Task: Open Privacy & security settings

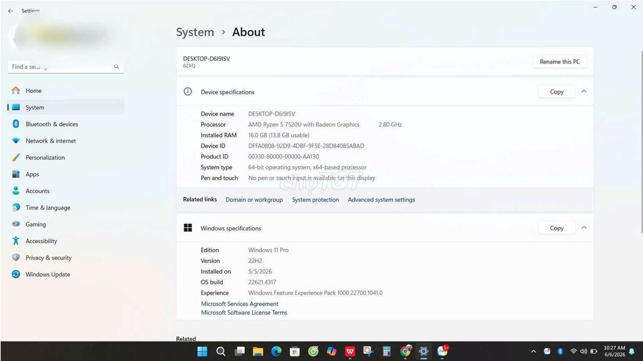Action: pos(65,257)
